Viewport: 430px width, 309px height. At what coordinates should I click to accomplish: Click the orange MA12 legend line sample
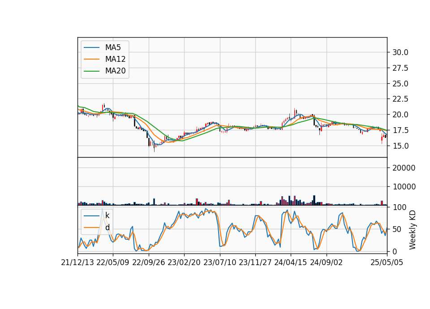pyautogui.click(x=91, y=59)
